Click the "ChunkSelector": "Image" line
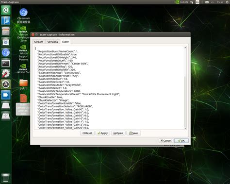Image resolution: width=230 pixels, height=184 pixels. click(x=53, y=100)
